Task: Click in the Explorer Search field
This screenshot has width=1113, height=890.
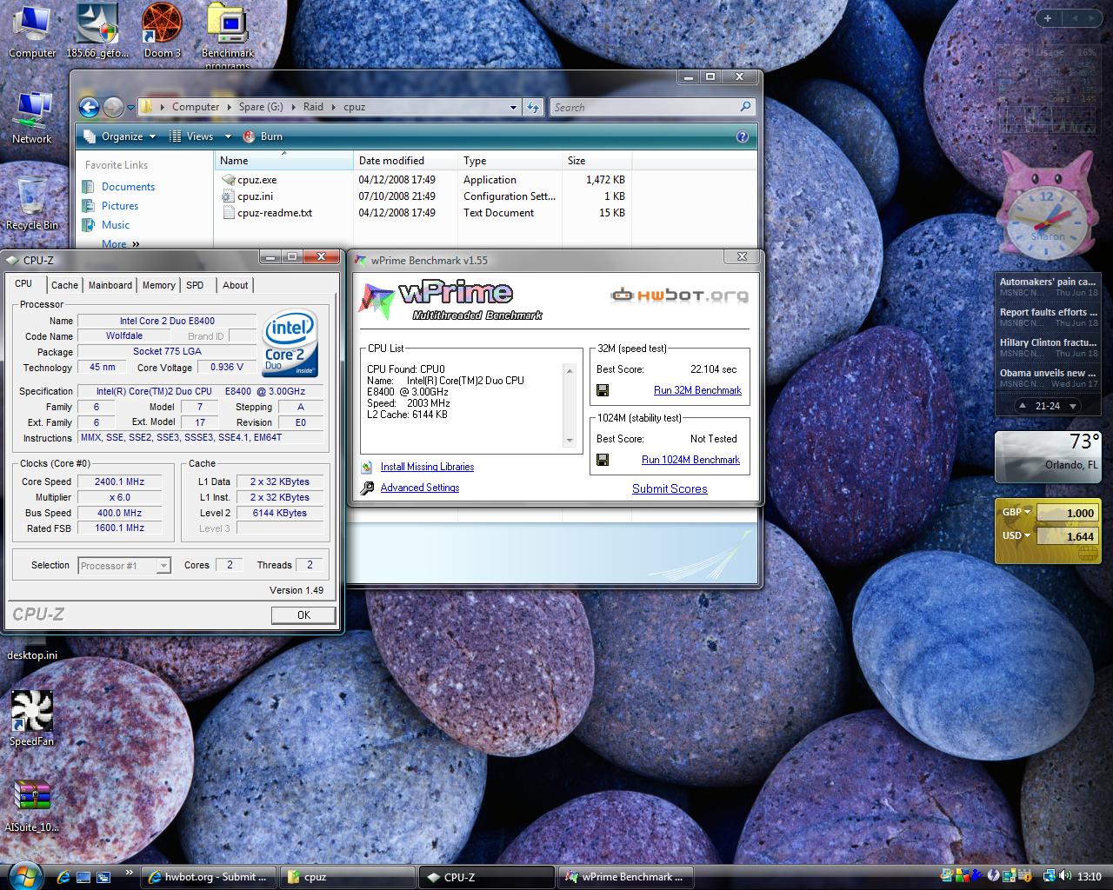Action: [643, 107]
